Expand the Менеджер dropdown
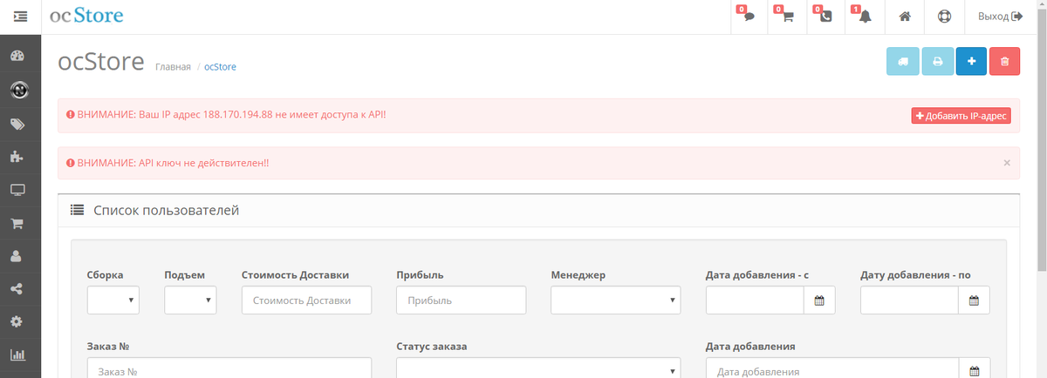 pyautogui.click(x=615, y=300)
